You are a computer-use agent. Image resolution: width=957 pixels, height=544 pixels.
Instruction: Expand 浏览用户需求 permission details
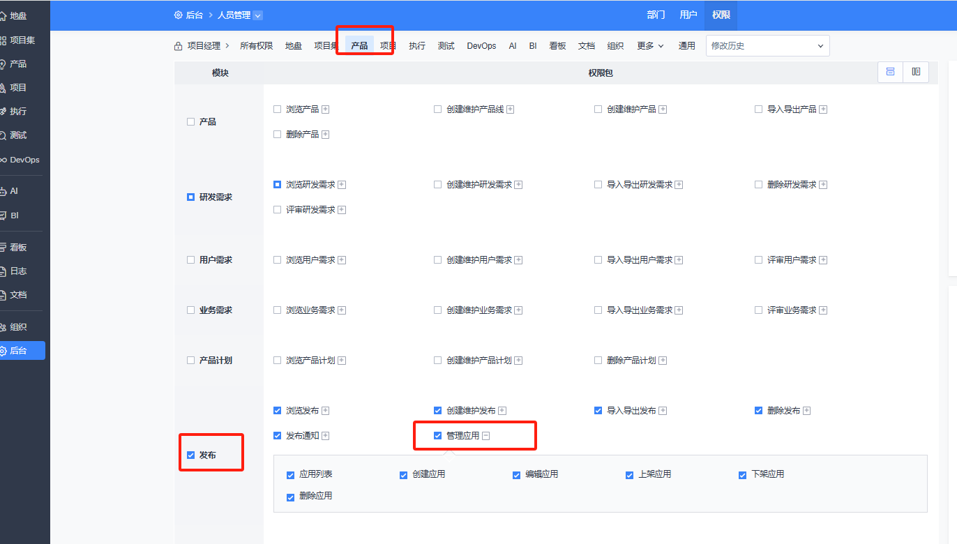[342, 260]
